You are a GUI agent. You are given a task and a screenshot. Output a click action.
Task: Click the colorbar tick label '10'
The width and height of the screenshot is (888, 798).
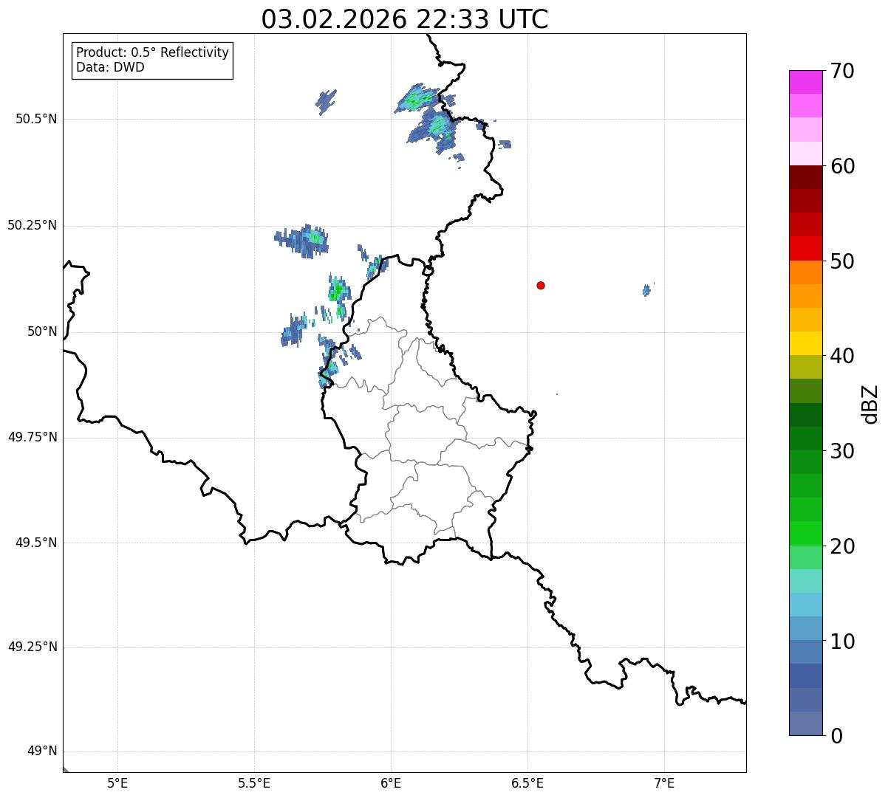(x=842, y=642)
